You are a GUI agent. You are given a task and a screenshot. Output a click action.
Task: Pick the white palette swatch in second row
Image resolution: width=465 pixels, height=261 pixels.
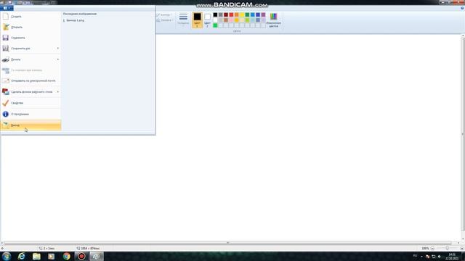point(215,20)
